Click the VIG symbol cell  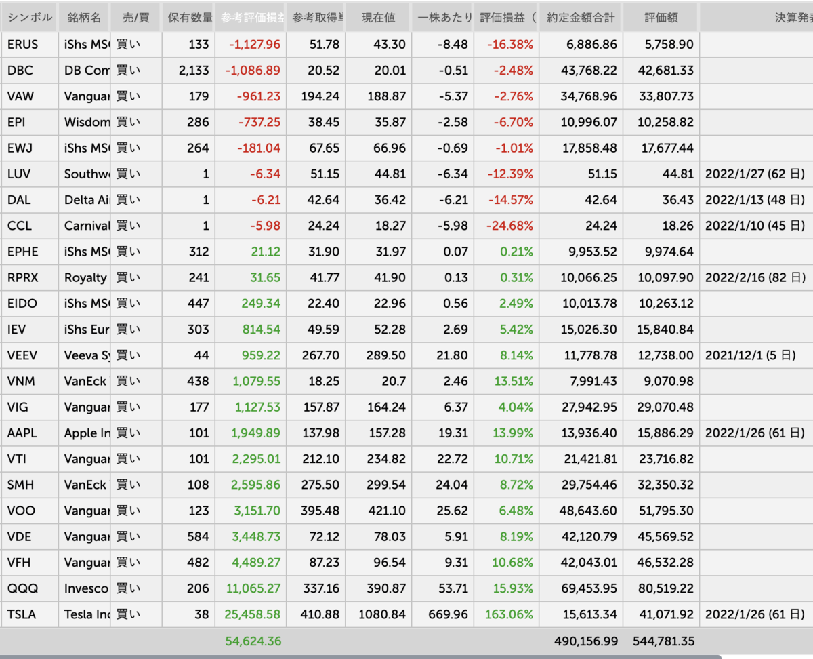click(x=29, y=407)
